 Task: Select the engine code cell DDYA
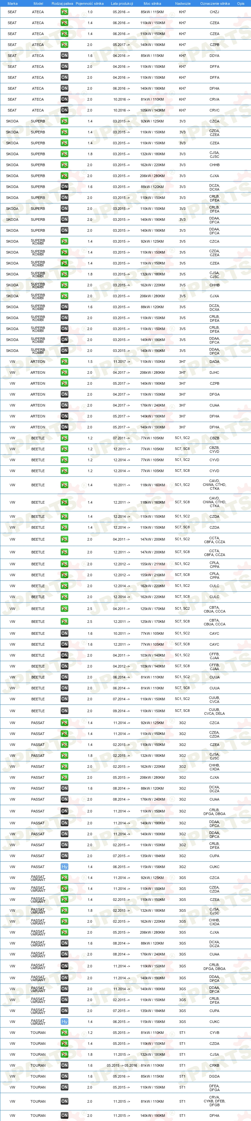click(x=214, y=56)
